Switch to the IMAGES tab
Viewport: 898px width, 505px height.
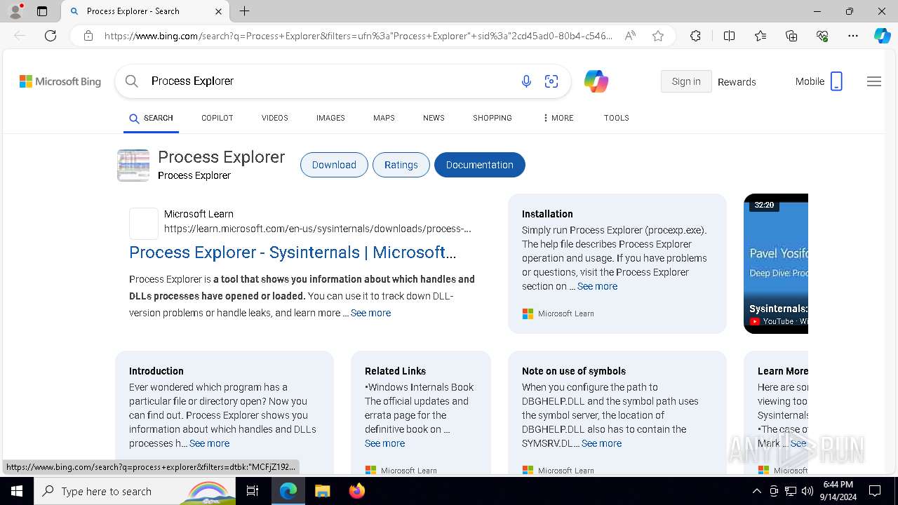coord(330,118)
